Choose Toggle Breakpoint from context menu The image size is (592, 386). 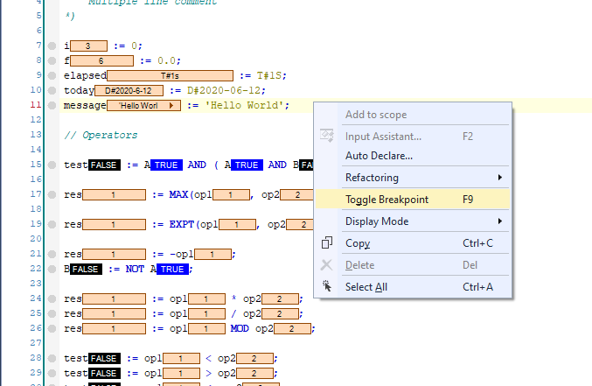coord(387,200)
